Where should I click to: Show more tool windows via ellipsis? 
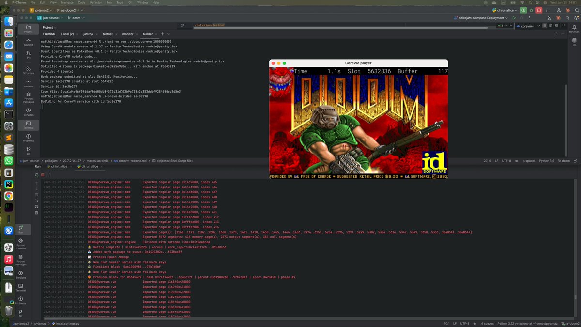click(28, 81)
